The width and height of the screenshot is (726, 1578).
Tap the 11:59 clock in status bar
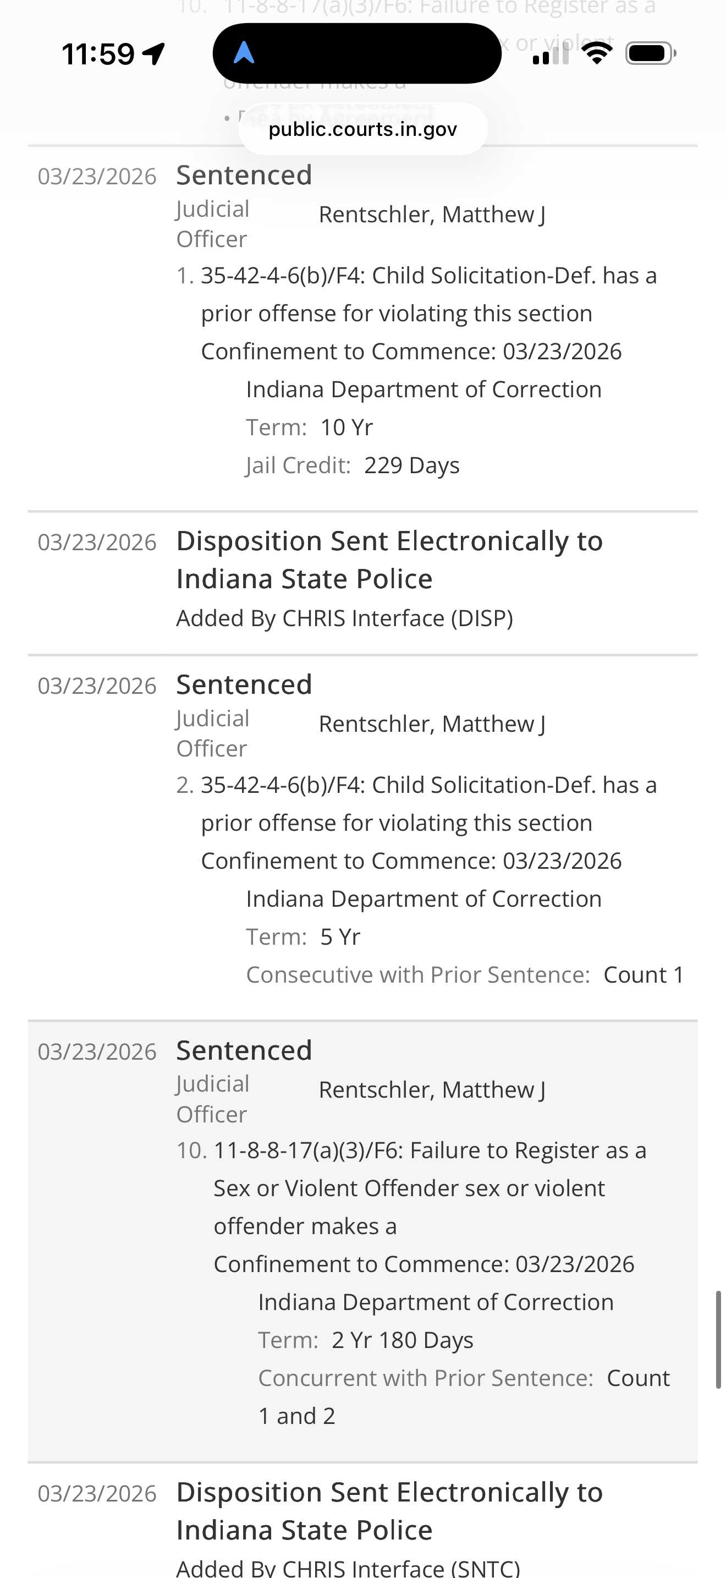(98, 54)
